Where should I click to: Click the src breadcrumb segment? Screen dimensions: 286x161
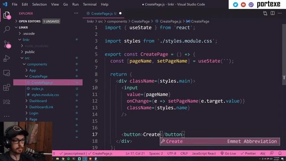click(100, 21)
